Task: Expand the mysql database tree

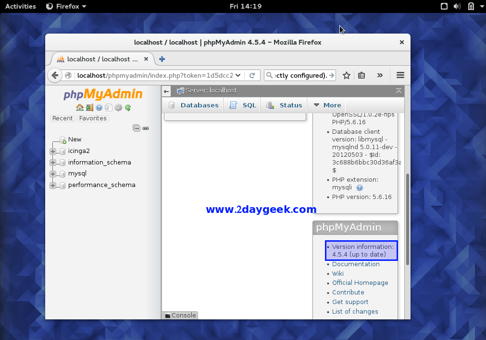Action: pyautogui.click(x=53, y=174)
